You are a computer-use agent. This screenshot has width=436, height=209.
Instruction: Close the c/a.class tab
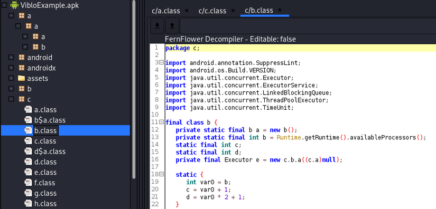tap(187, 11)
